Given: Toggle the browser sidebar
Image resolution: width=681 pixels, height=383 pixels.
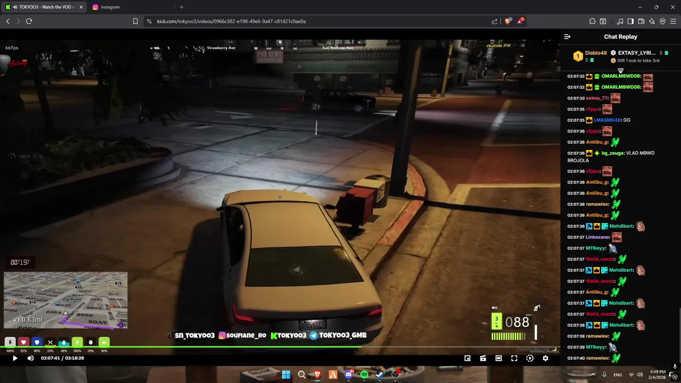Looking at the screenshot, I should pos(630,21).
